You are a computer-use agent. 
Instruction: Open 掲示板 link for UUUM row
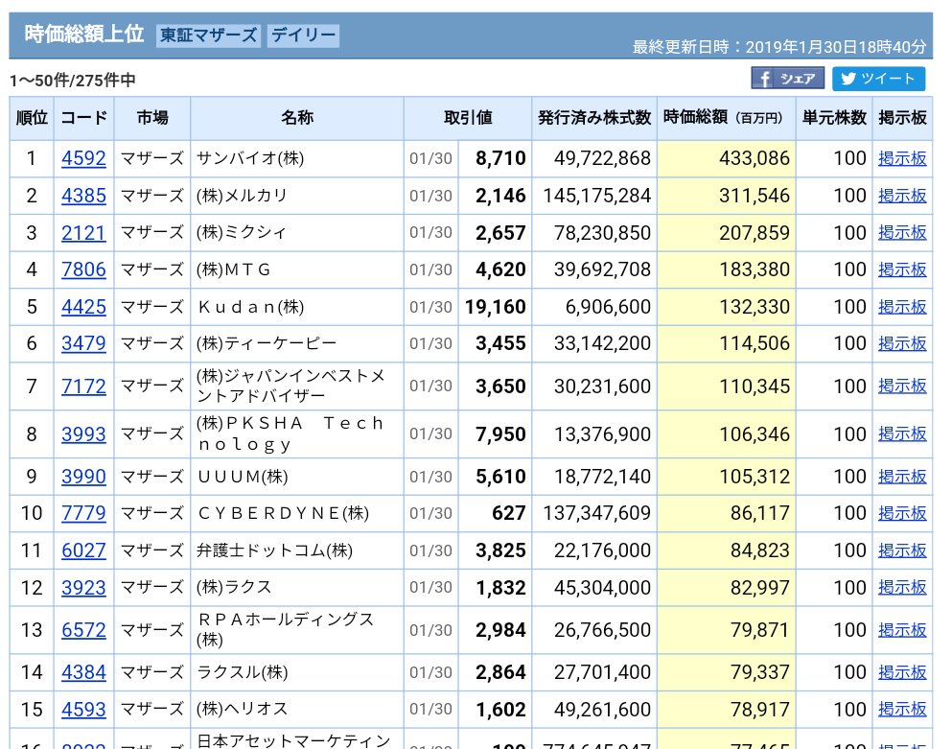902,477
